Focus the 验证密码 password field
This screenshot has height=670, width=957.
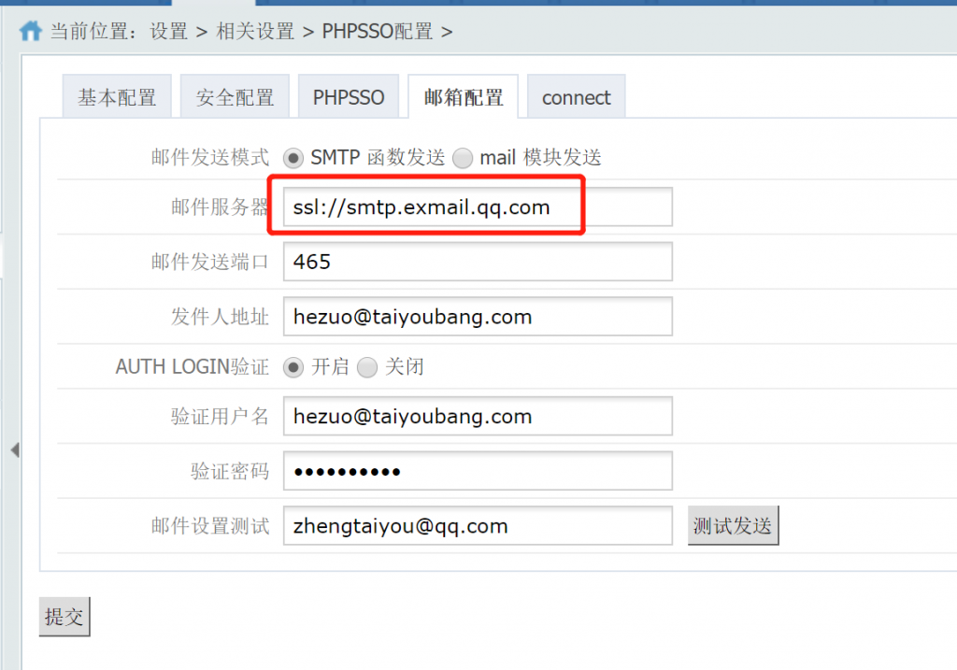point(478,471)
